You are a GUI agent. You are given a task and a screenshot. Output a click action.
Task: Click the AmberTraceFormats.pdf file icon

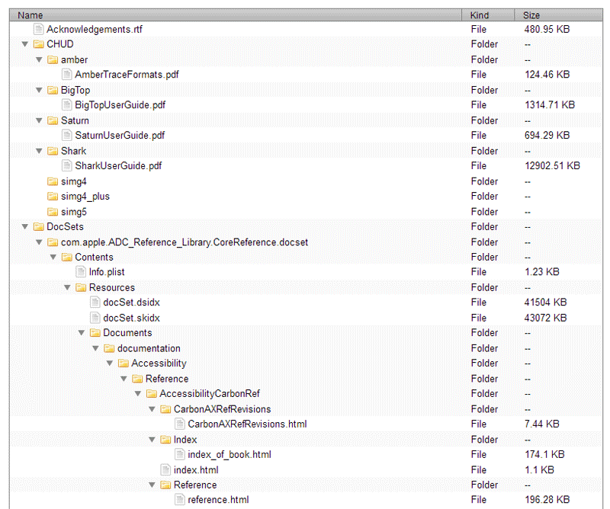click(67, 75)
